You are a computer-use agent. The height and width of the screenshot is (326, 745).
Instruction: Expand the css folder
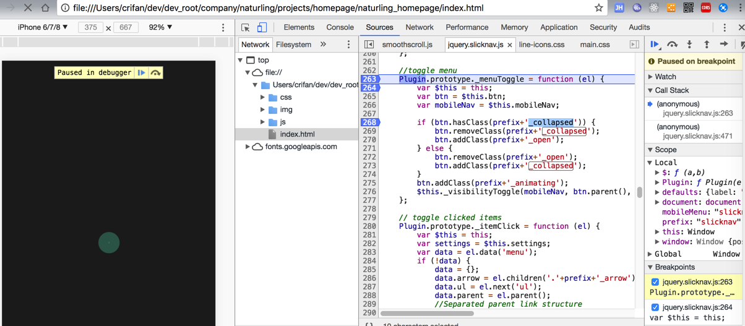tap(263, 97)
